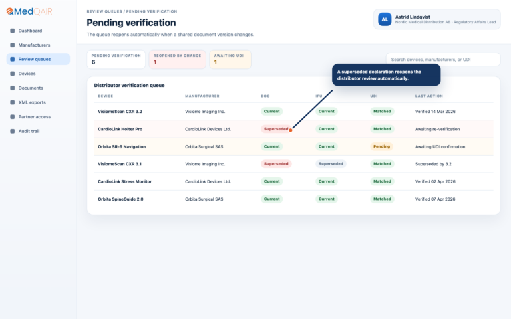Click the Documents sidebar icon

pyautogui.click(x=13, y=88)
